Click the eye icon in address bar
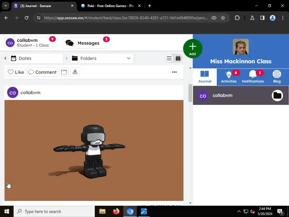 (x=214, y=18)
